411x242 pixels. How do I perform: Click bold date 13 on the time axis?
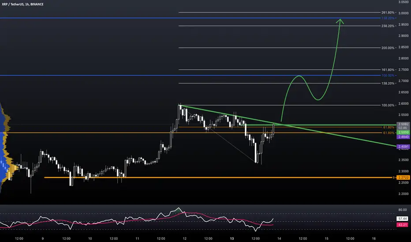click(x=232, y=238)
